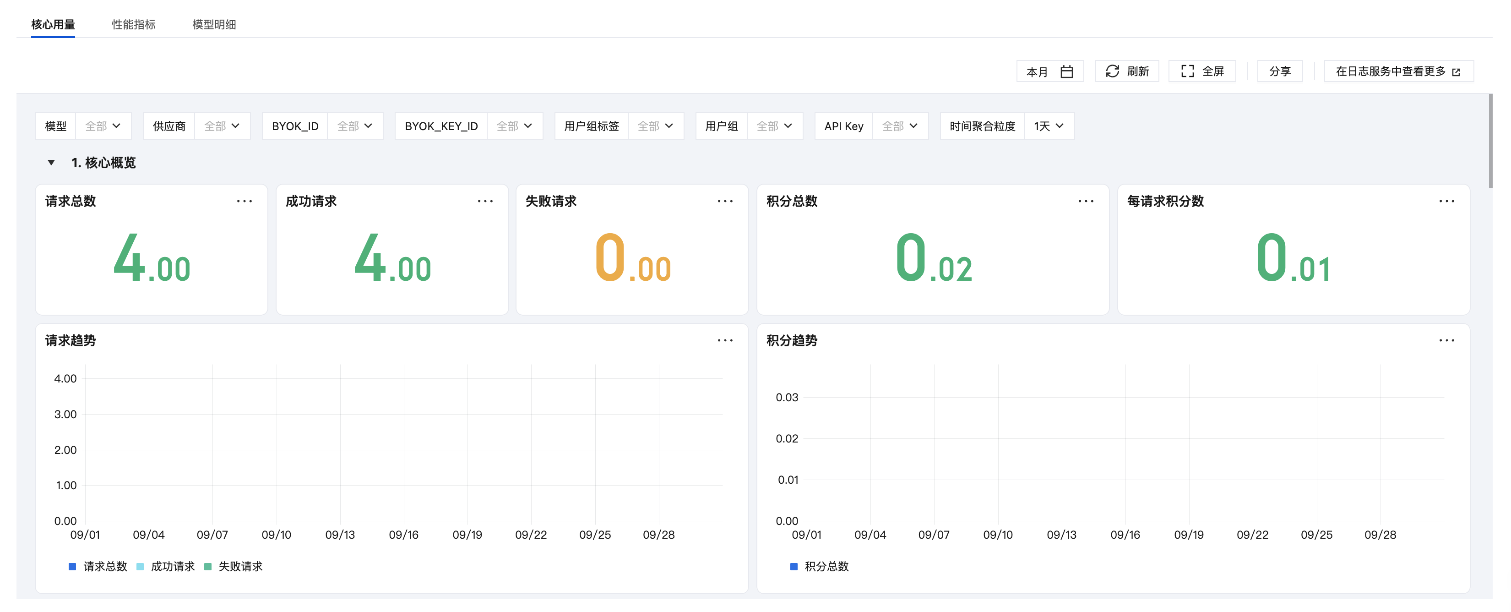Screen dimensions: 1511x612
Task: Toggle 请求总数 series in chart legend
Action: point(98,566)
